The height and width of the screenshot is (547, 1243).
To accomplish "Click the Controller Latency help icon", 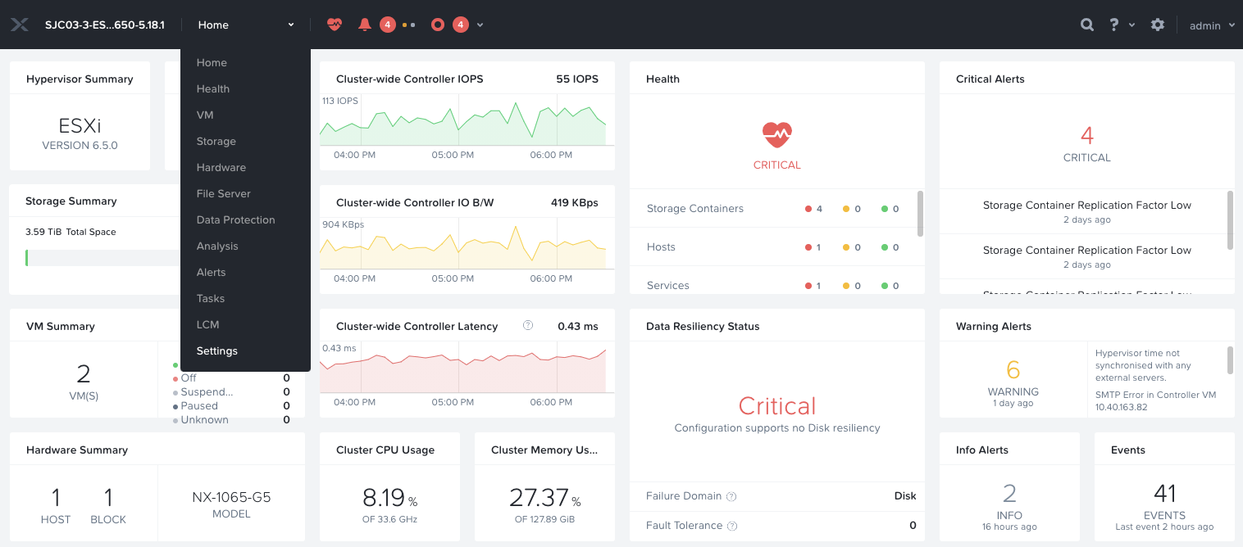I will (x=528, y=325).
